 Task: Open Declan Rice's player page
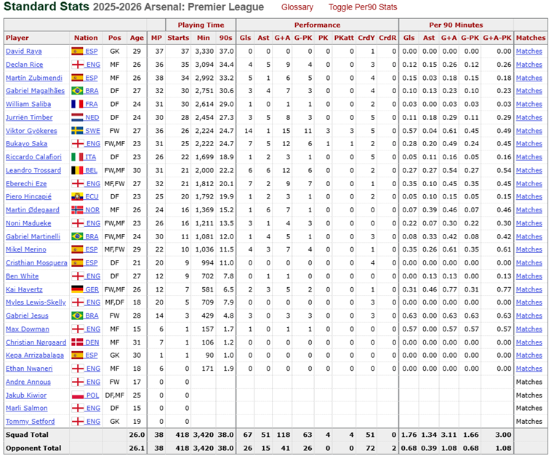(x=24, y=65)
